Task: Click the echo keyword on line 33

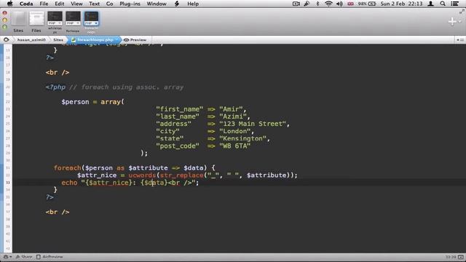Action: tap(69, 183)
